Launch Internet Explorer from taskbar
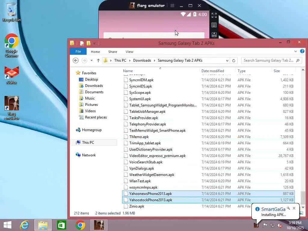This screenshot has width=308, height=231. click(24, 225)
